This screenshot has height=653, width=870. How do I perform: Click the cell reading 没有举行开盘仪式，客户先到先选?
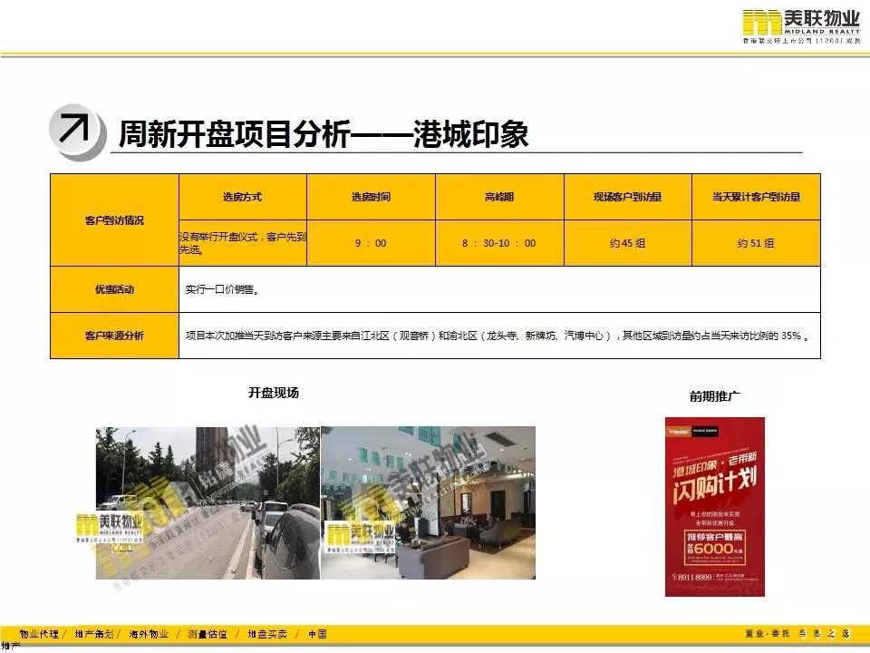[243, 243]
